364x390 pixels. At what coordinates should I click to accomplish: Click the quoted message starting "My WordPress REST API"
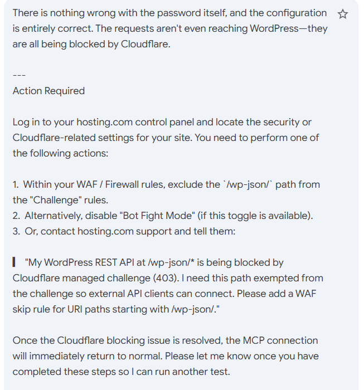pos(167,277)
